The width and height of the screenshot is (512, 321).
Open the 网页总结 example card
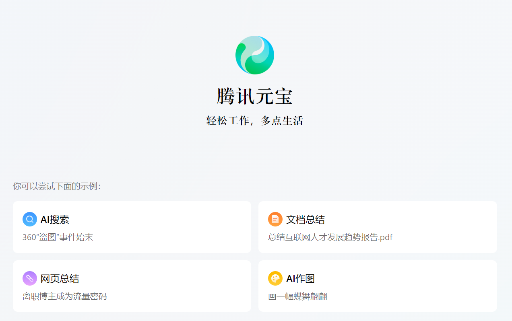132,286
